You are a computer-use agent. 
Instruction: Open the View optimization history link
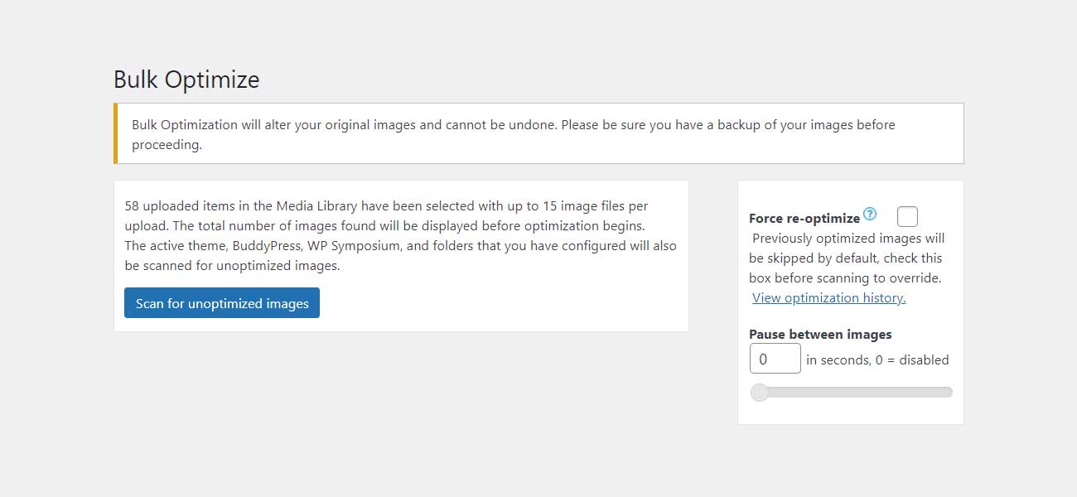[828, 298]
